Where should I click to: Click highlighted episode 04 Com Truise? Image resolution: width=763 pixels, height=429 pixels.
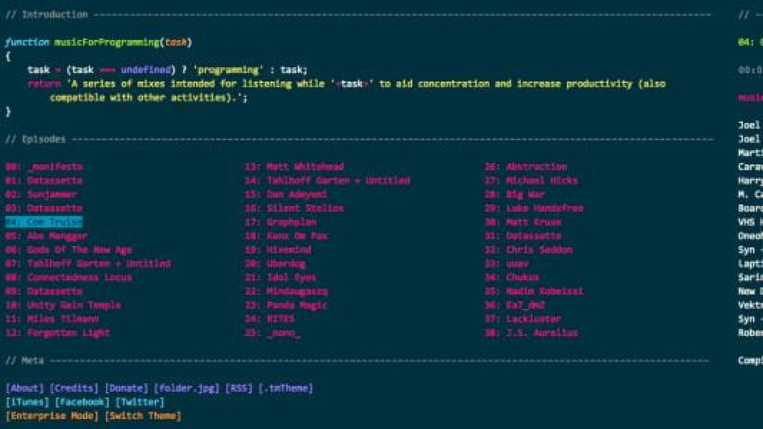pos(44,222)
